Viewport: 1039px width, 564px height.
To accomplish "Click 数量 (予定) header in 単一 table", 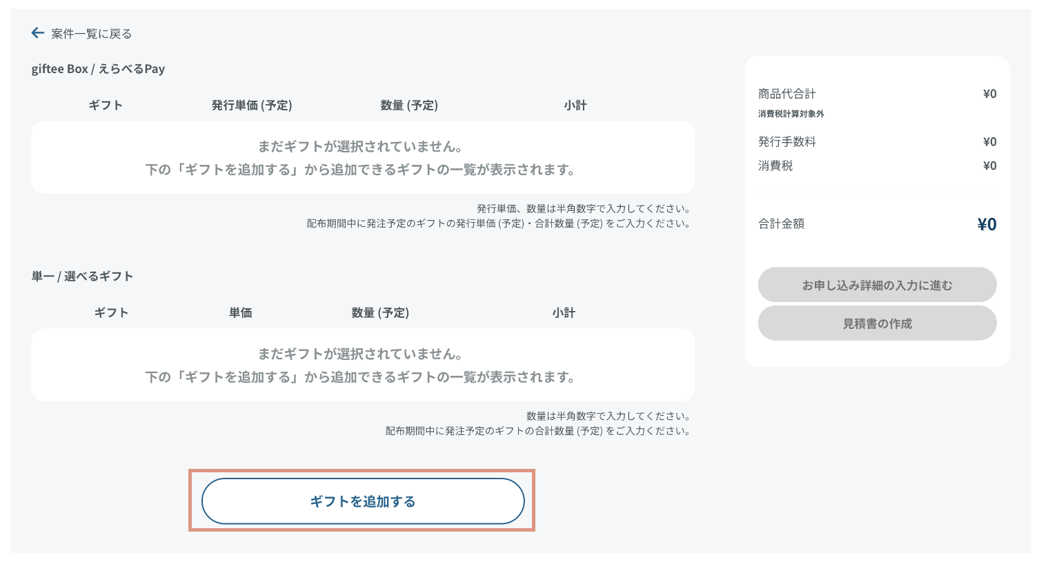I will [380, 313].
